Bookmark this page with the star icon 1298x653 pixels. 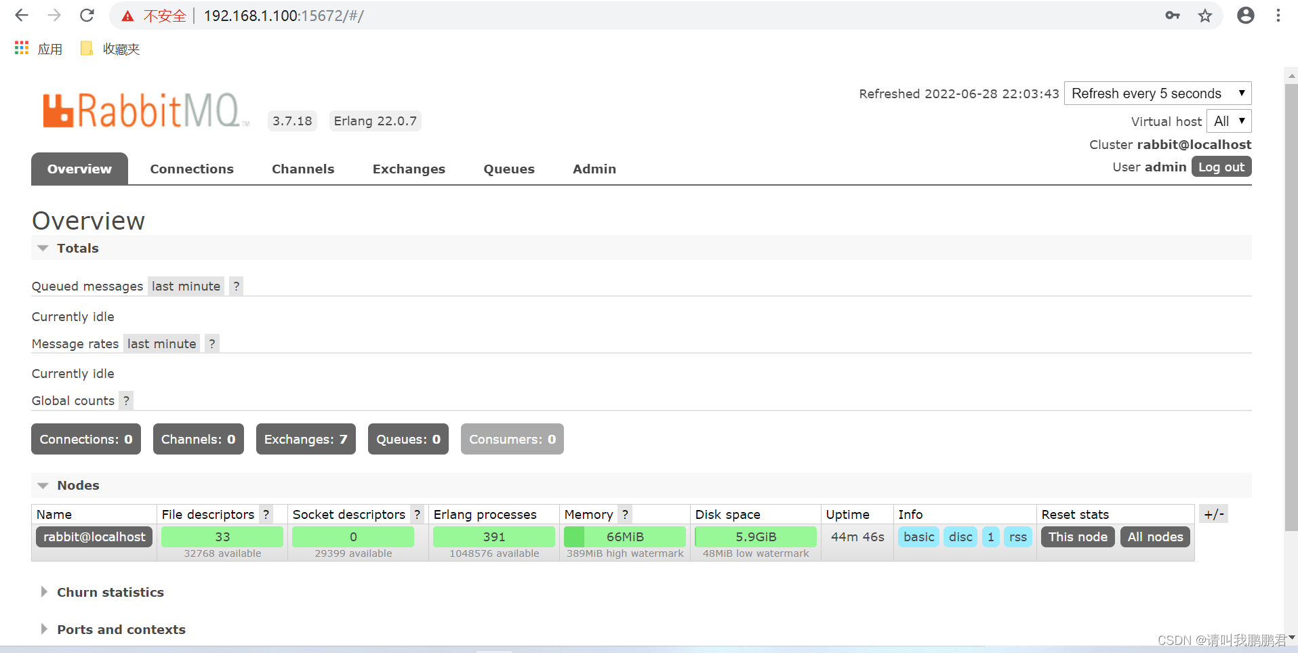1205,15
